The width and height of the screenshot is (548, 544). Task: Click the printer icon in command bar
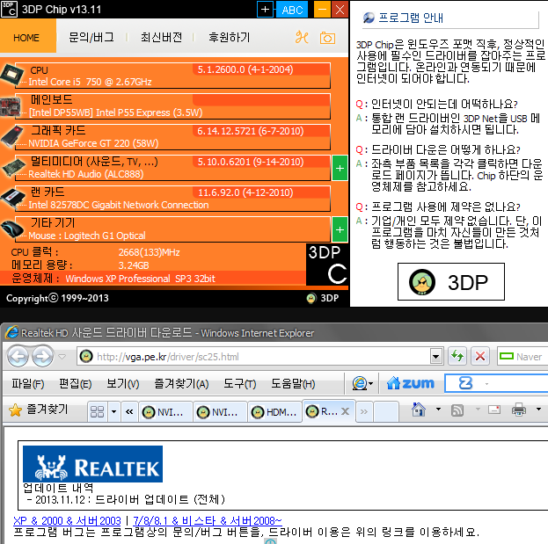pos(519,410)
